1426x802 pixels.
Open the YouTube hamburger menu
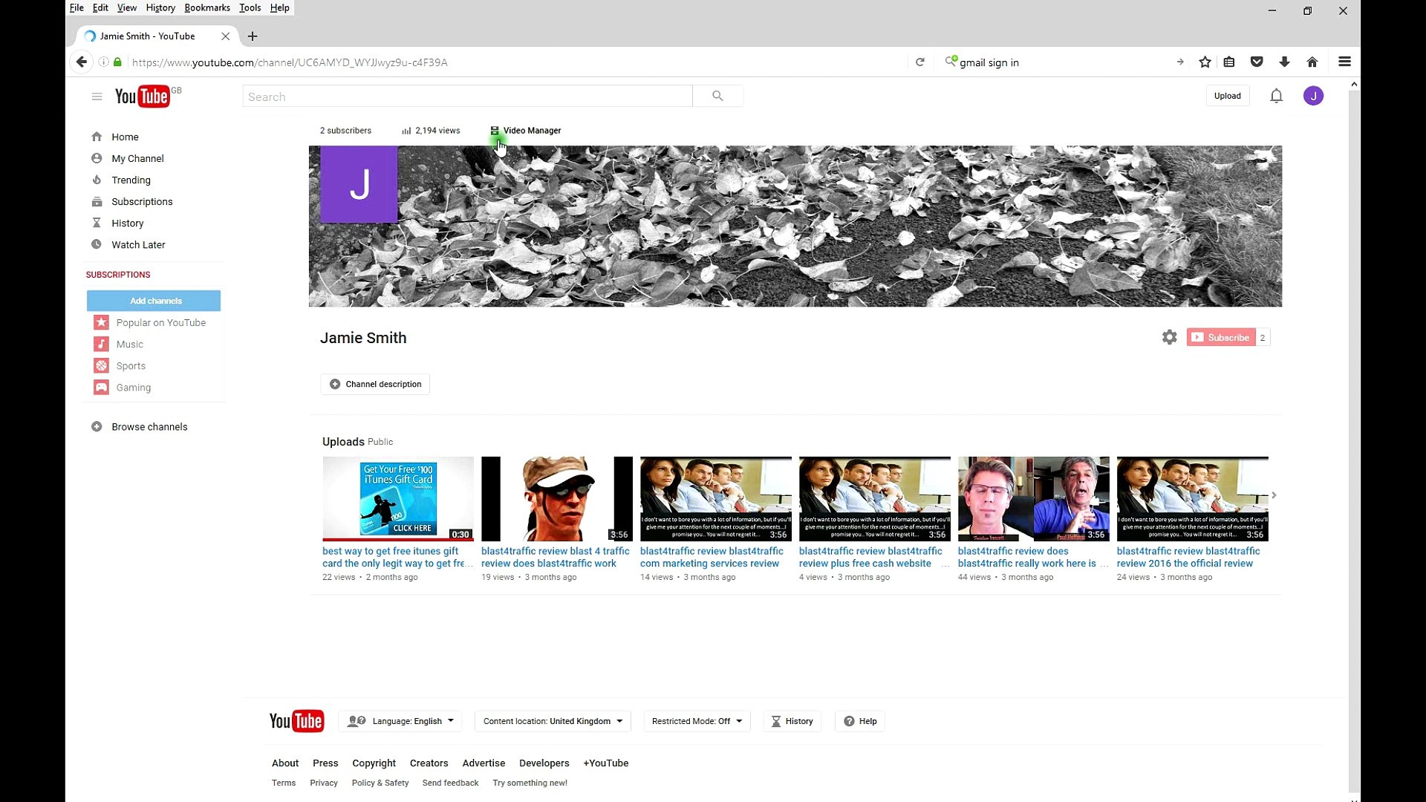[x=97, y=97]
